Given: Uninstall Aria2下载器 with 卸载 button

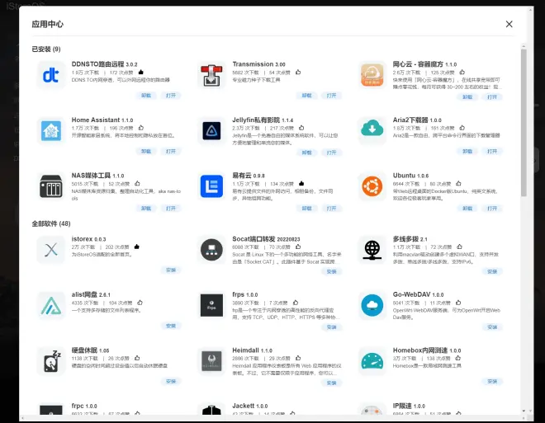Looking at the screenshot, I should coord(467,151).
